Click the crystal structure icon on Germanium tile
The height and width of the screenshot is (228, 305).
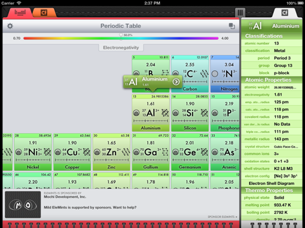point(205,152)
